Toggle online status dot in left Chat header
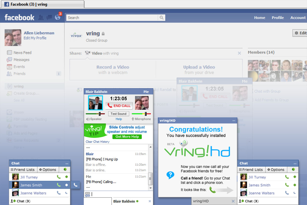This screenshot has height=205, width=307. click(65, 169)
